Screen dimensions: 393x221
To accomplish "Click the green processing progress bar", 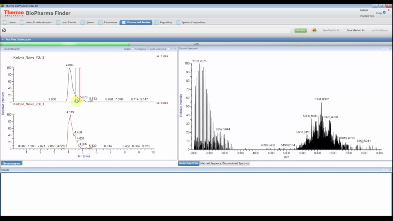I will coord(65,44).
